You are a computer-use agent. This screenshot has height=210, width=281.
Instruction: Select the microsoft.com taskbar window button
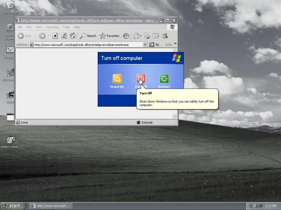51,206
